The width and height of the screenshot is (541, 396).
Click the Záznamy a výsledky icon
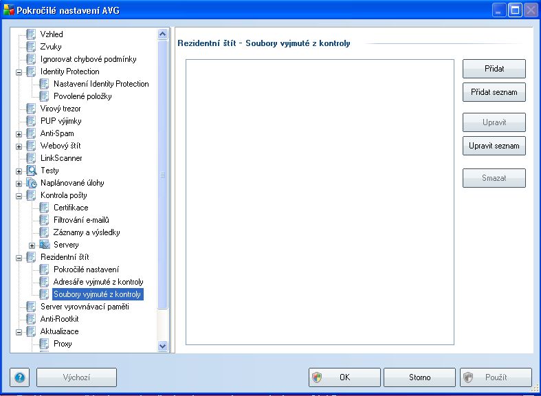coord(44,232)
